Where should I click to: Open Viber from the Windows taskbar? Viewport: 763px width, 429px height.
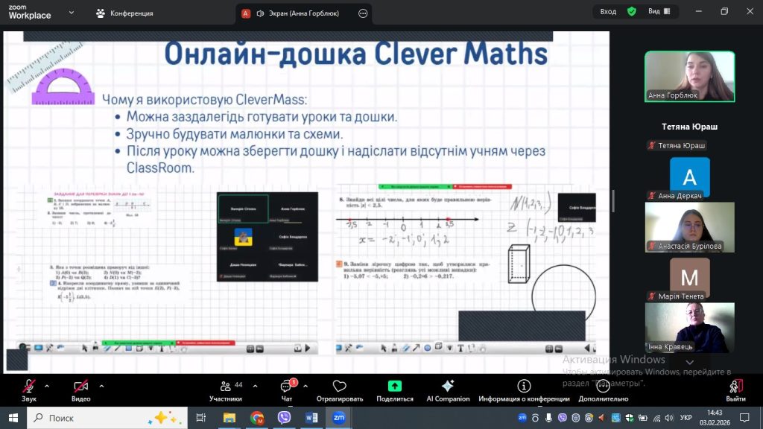[x=284, y=418]
